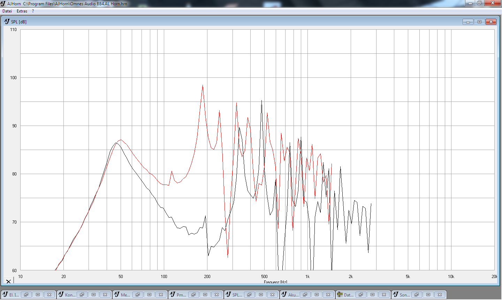Open the Datei menu

[x=7, y=11]
